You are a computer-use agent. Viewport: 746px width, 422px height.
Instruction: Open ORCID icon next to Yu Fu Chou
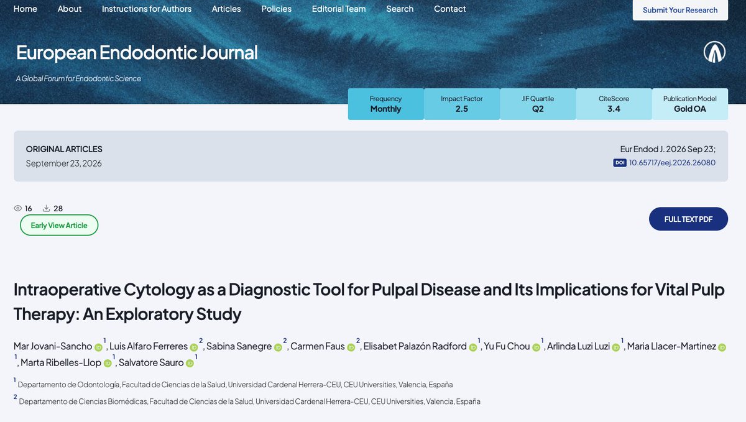tap(536, 347)
